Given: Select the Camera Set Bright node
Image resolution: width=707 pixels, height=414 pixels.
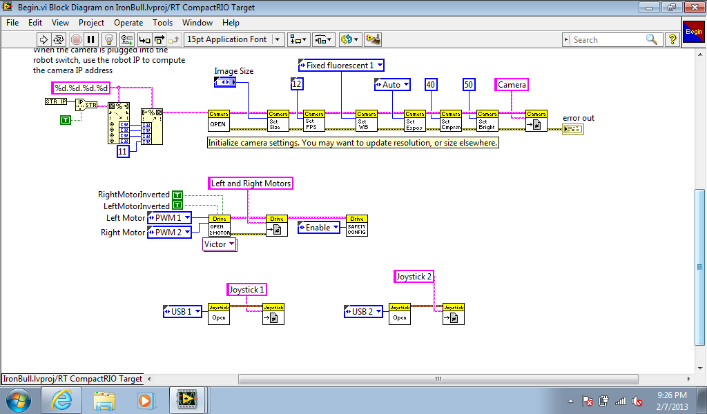Looking at the screenshot, I should tap(487, 121).
